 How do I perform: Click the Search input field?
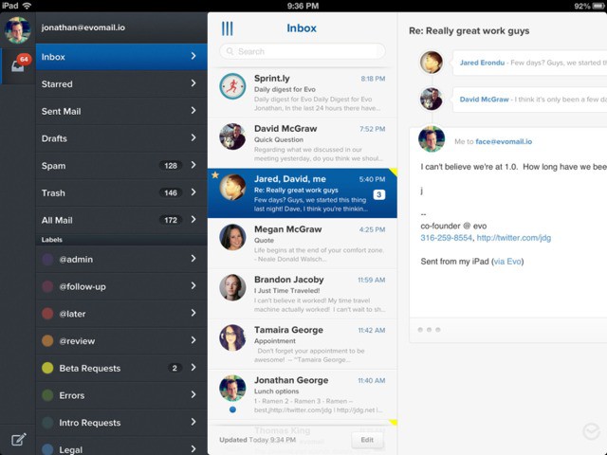[303, 51]
